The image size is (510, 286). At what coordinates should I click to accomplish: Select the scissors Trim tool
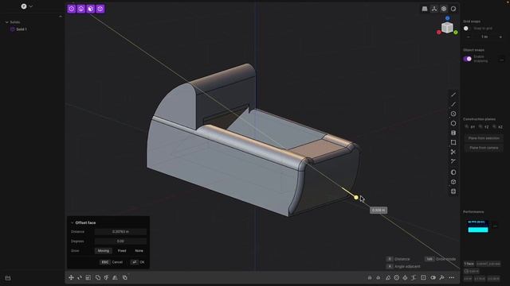point(453,152)
